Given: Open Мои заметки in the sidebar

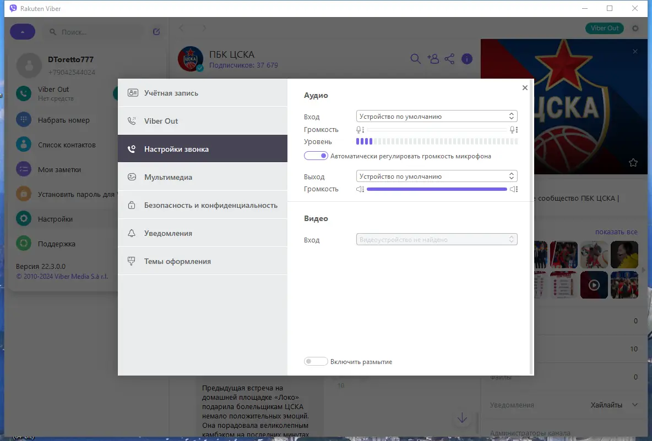Looking at the screenshot, I should pos(23,169).
